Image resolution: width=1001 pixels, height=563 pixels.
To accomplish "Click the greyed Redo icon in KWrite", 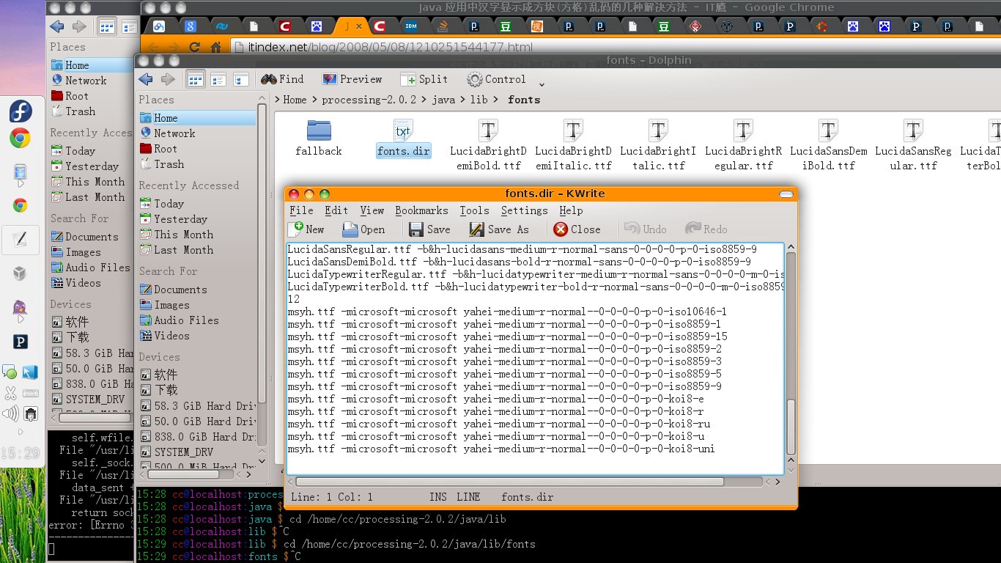I will (x=693, y=229).
